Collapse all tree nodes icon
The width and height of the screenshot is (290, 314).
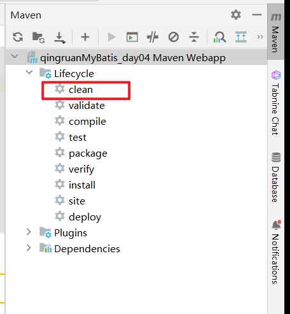(194, 37)
